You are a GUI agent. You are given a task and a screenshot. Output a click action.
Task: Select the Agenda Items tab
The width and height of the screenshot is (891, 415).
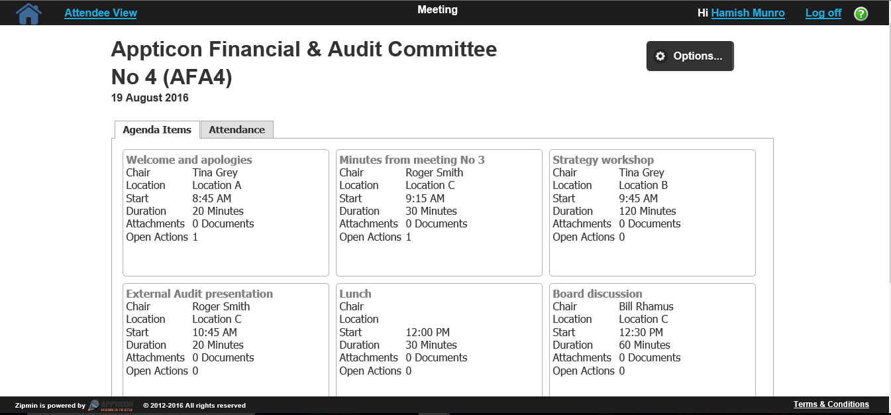click(x=157, y=130)
